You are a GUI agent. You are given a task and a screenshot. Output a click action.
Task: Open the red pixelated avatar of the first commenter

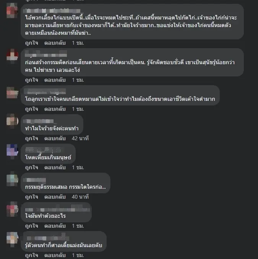point(12,11)
